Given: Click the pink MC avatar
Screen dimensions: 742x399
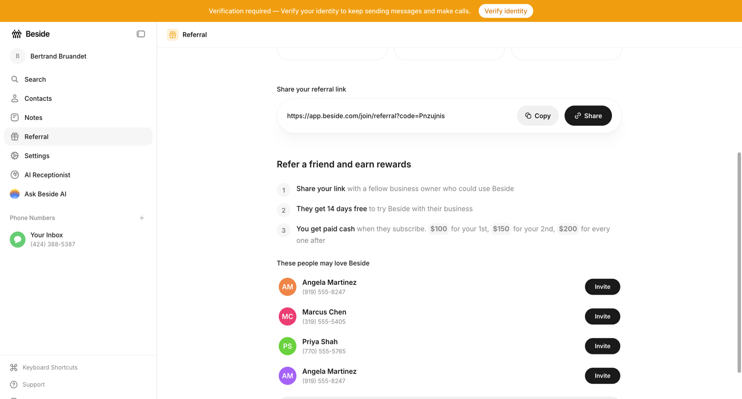Looking at the screenshot, I should coord(288,317).
